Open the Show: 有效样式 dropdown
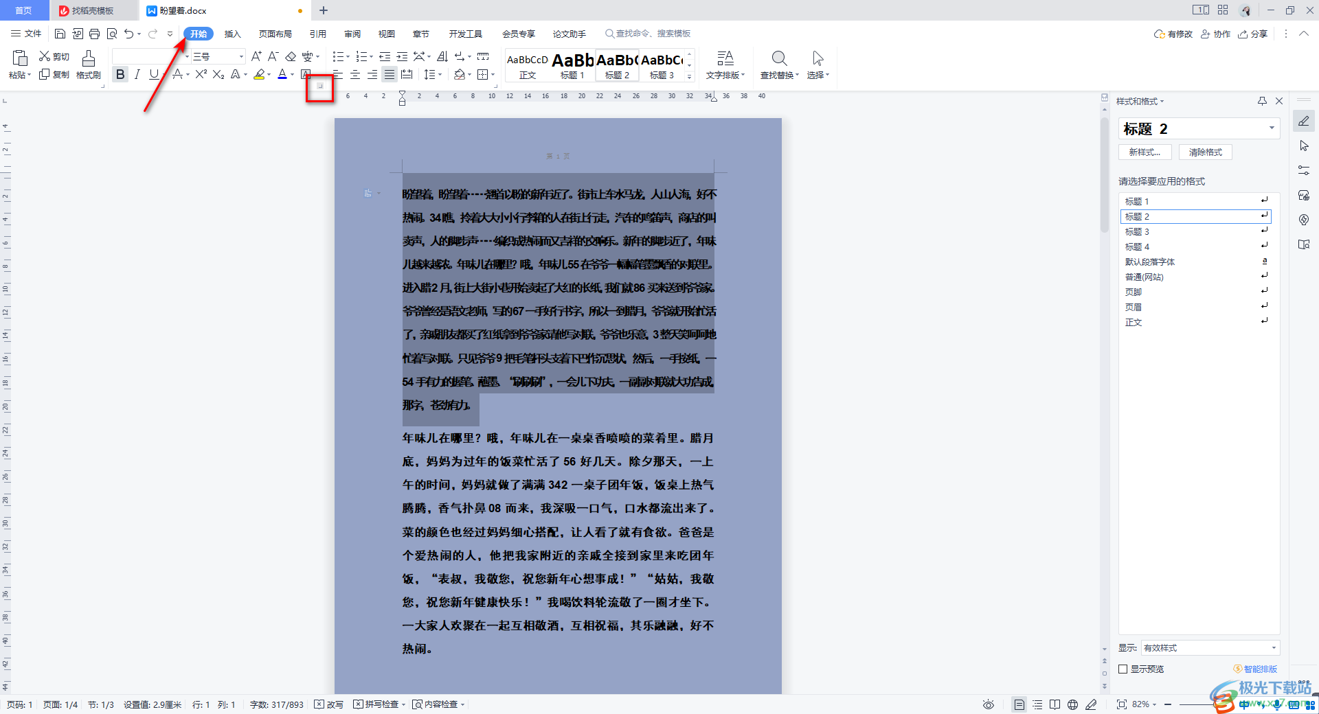Viewport: 1319px width, 714px height. pyautogui.click(x=1273, y=647)
